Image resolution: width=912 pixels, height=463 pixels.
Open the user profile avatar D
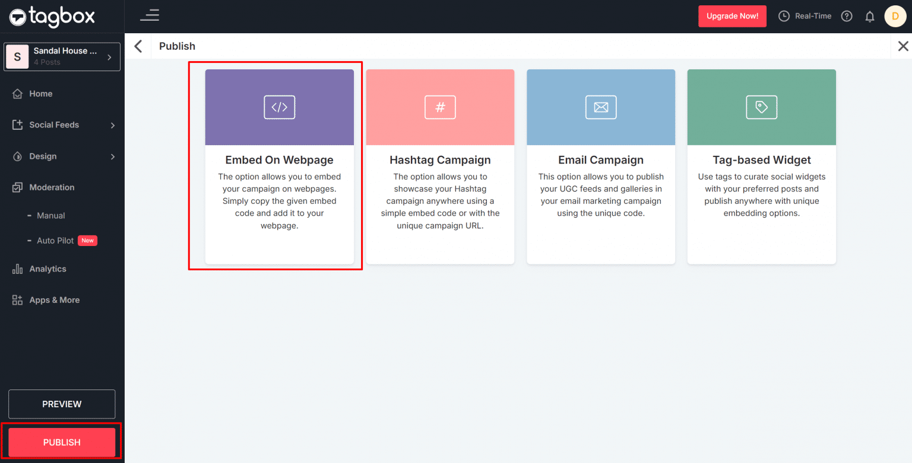895,16
